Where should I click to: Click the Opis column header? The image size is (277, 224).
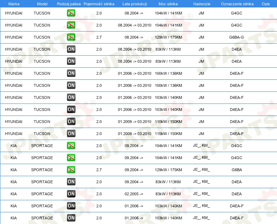click(x=266, y=4)
